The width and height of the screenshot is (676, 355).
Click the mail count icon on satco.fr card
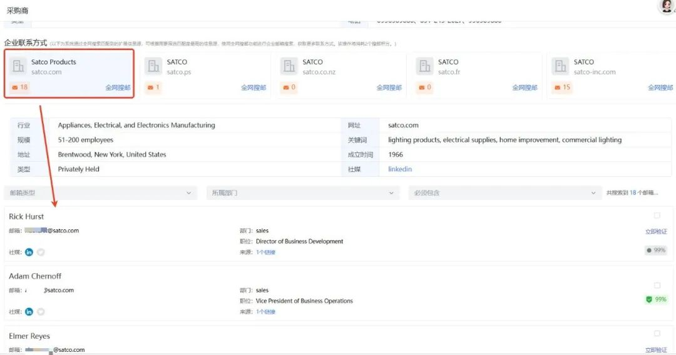point(424,87)
